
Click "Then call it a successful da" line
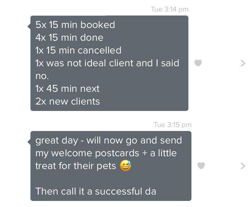click(96, 191)
